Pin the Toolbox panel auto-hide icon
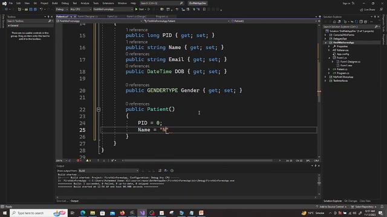The height and width of the screenshot is (217, 387). tap(48, 17)
